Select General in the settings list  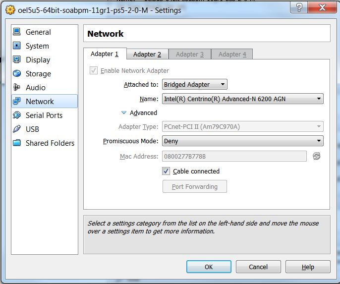click(45, 32)
